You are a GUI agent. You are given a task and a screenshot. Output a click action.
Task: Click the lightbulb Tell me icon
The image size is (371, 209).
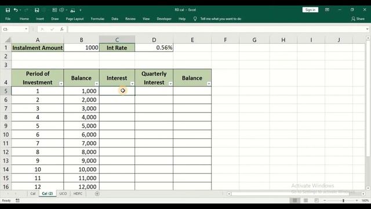195,19
